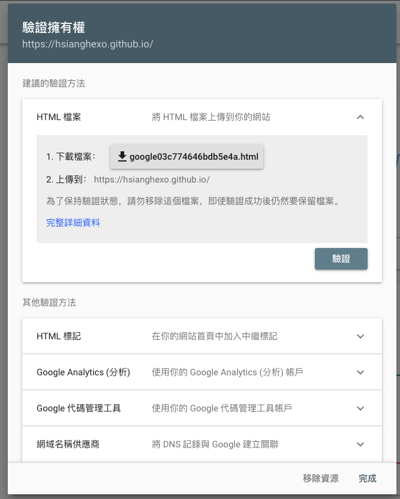This screenshot has height=499, width=400.
Task: Click the 將 DNS 記錄與 Google 建立關聯 description
Action: (215, 444)
